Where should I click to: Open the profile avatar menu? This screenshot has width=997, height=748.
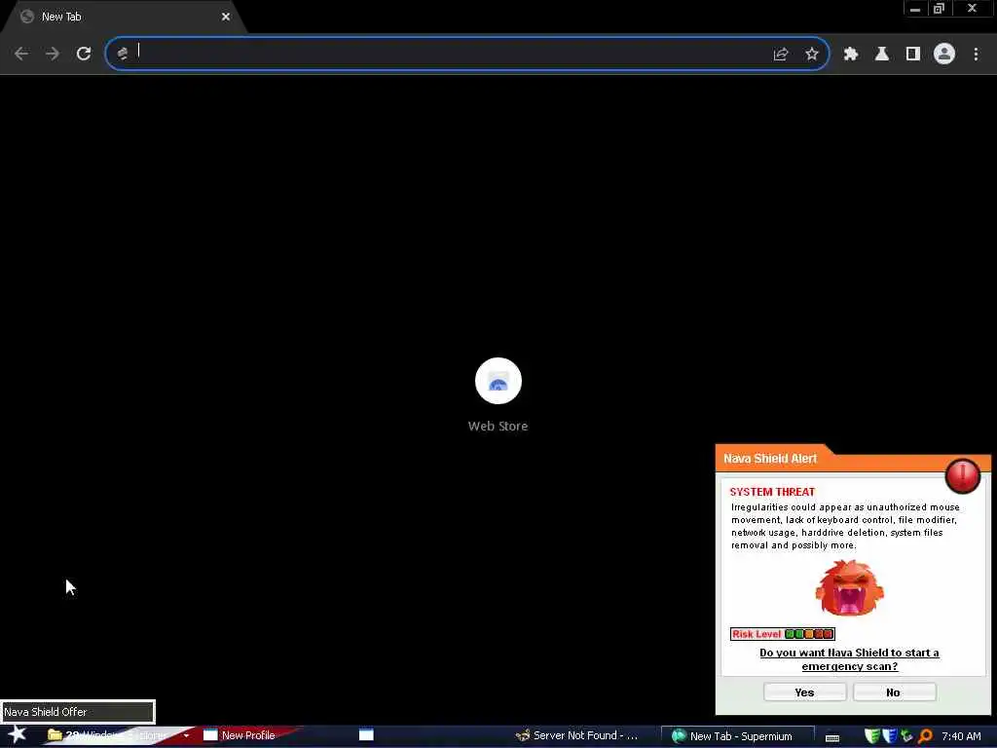click(944, 55)
